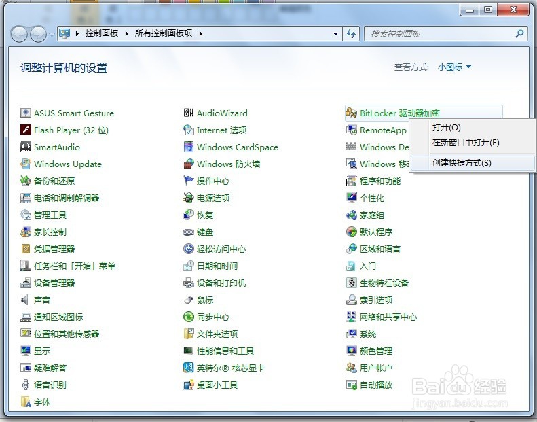Open the SmartAudio headphone icon
This screenshot has width=537, height=422.
(26, 147)
